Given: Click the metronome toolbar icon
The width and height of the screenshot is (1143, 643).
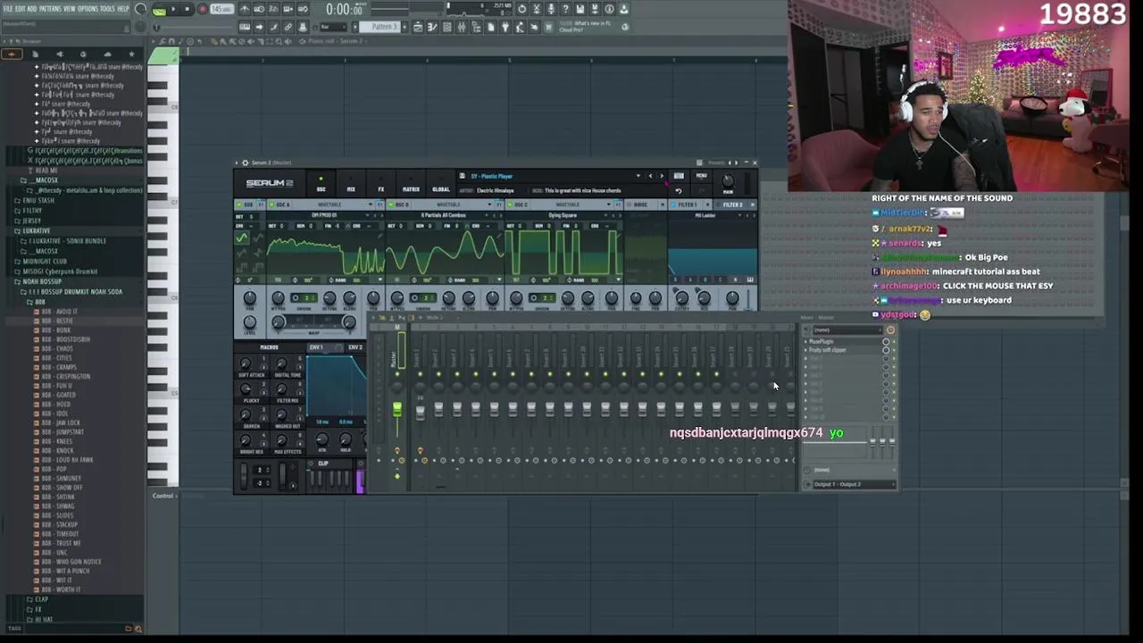Looking at the screenshot, I should (245, 10).
